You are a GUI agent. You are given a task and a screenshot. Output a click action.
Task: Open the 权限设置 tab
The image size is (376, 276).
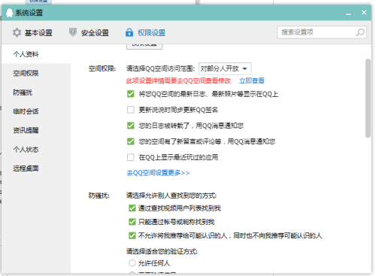(x=145, y=32)
